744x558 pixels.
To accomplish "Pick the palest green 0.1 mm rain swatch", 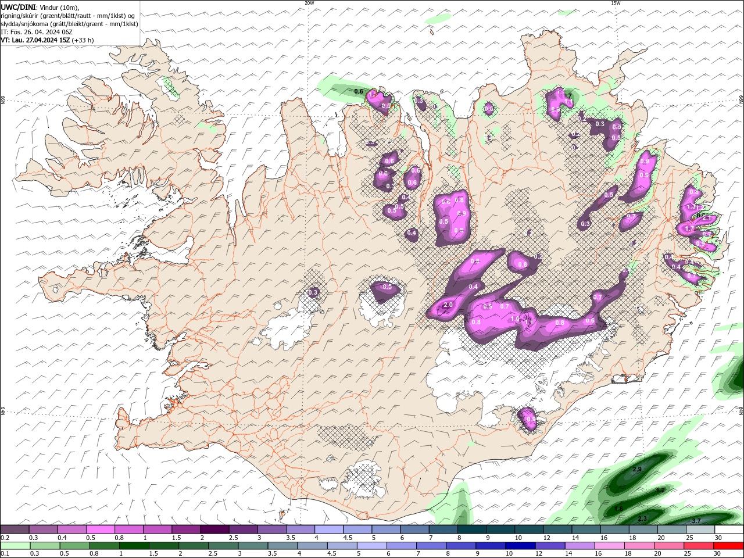I will coord(15,545).
